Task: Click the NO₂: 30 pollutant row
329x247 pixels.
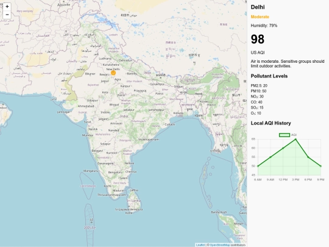Action: [257, 96]
